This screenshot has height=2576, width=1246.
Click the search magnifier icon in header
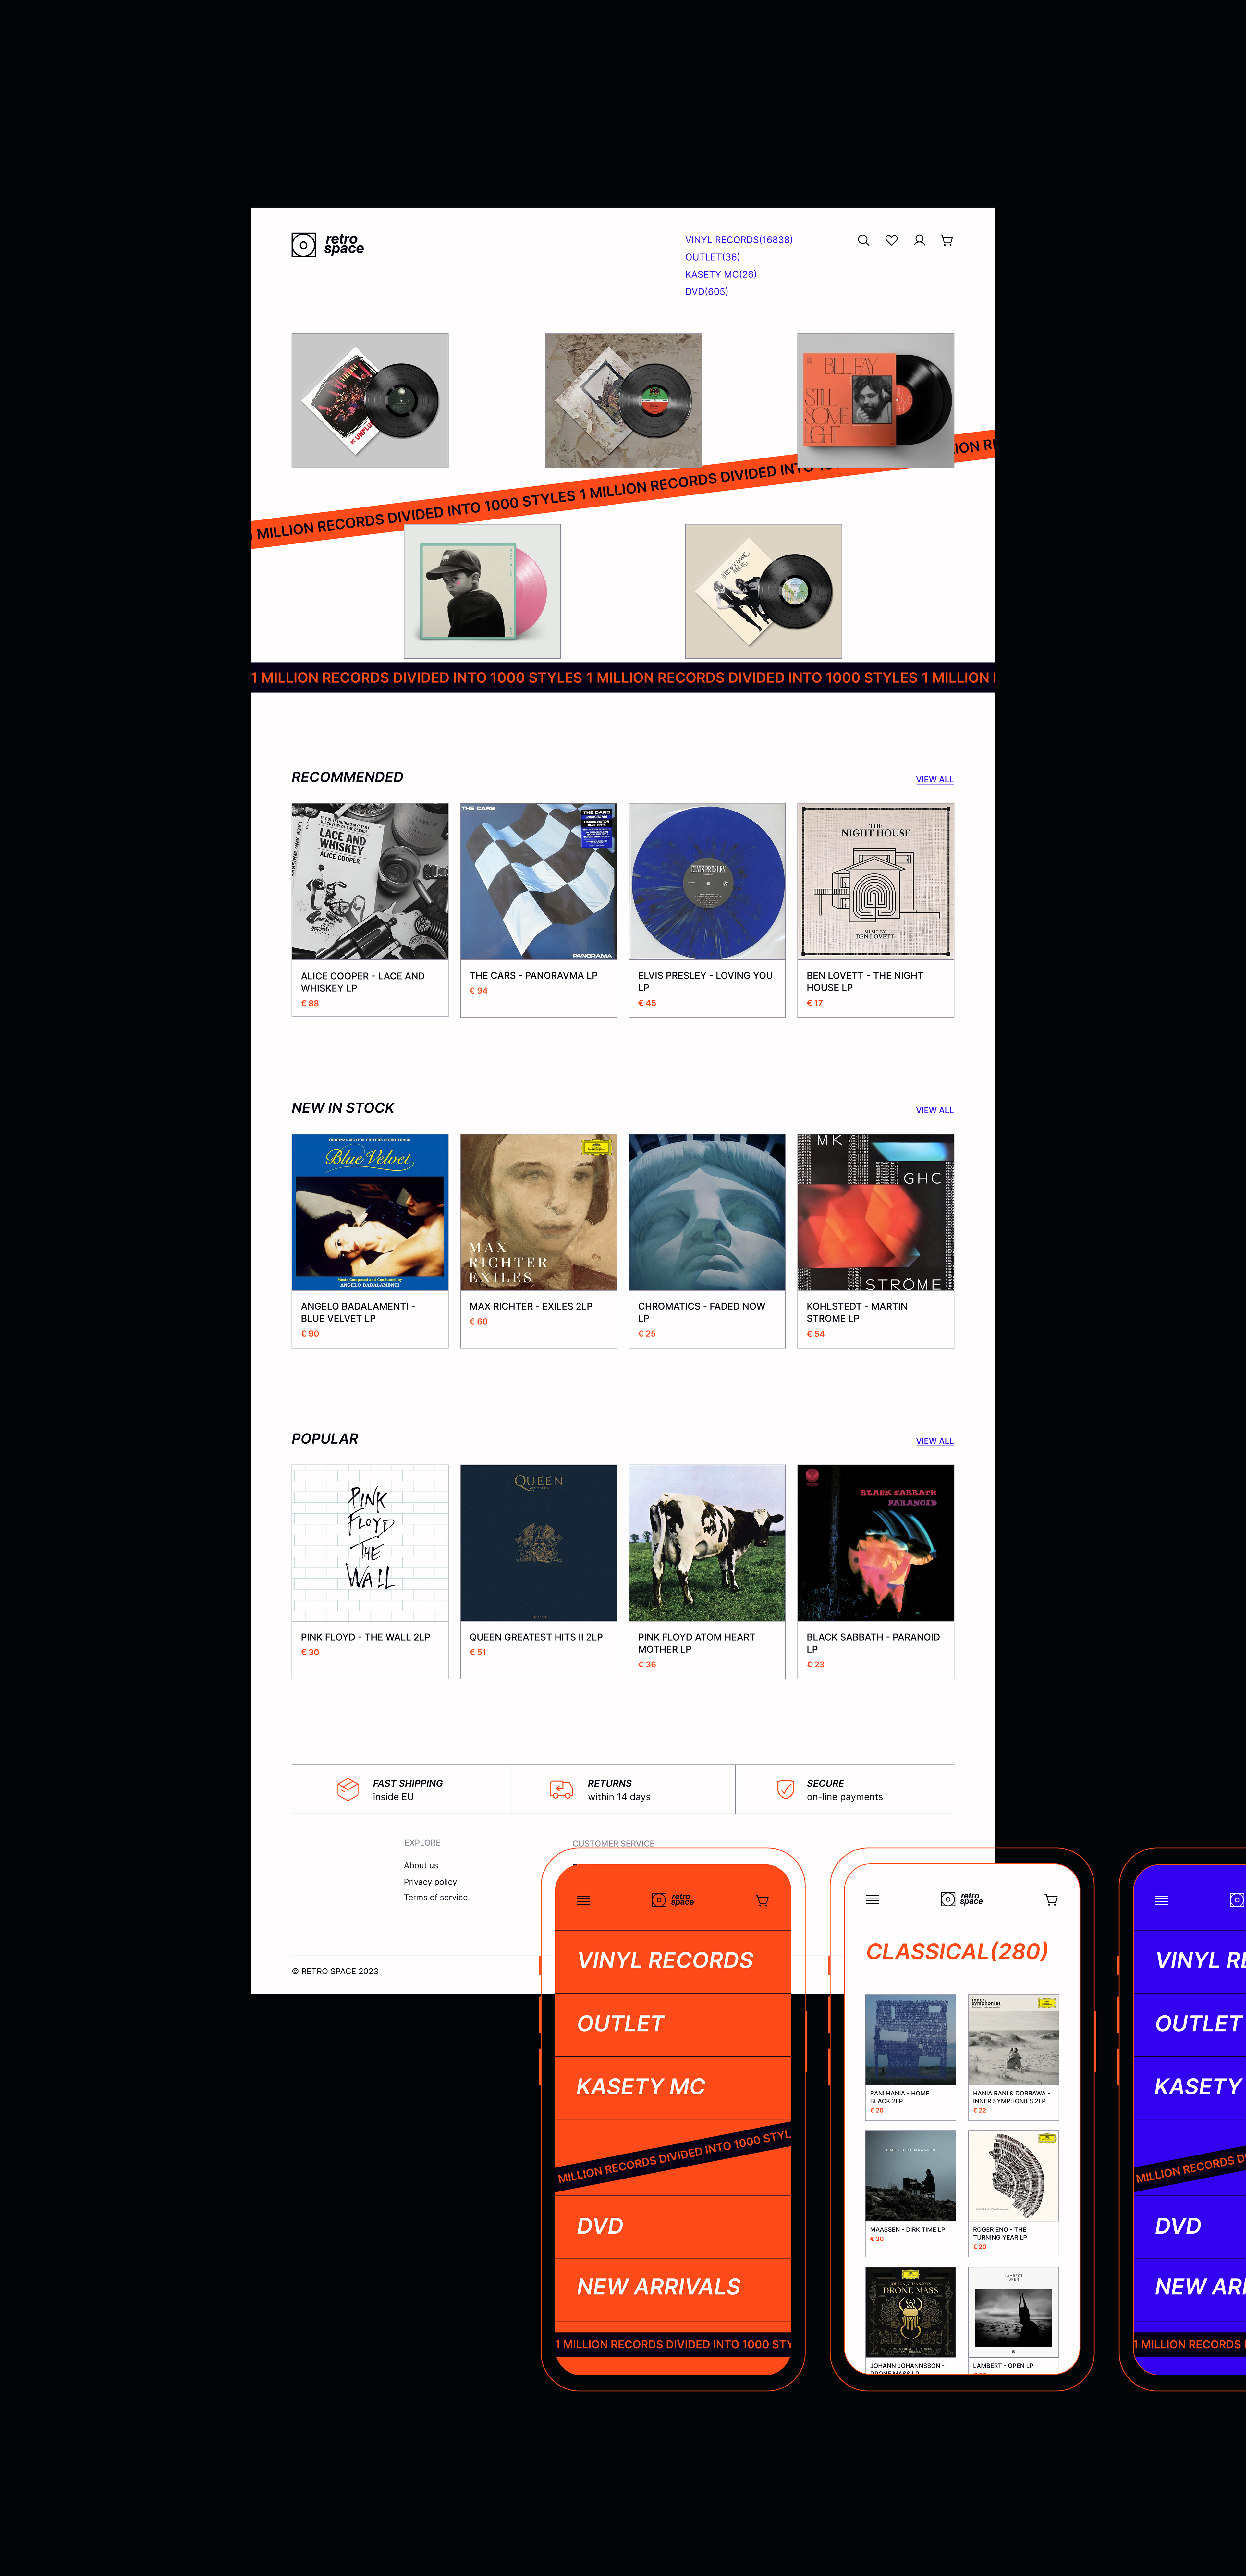click(x=863, y=240)
